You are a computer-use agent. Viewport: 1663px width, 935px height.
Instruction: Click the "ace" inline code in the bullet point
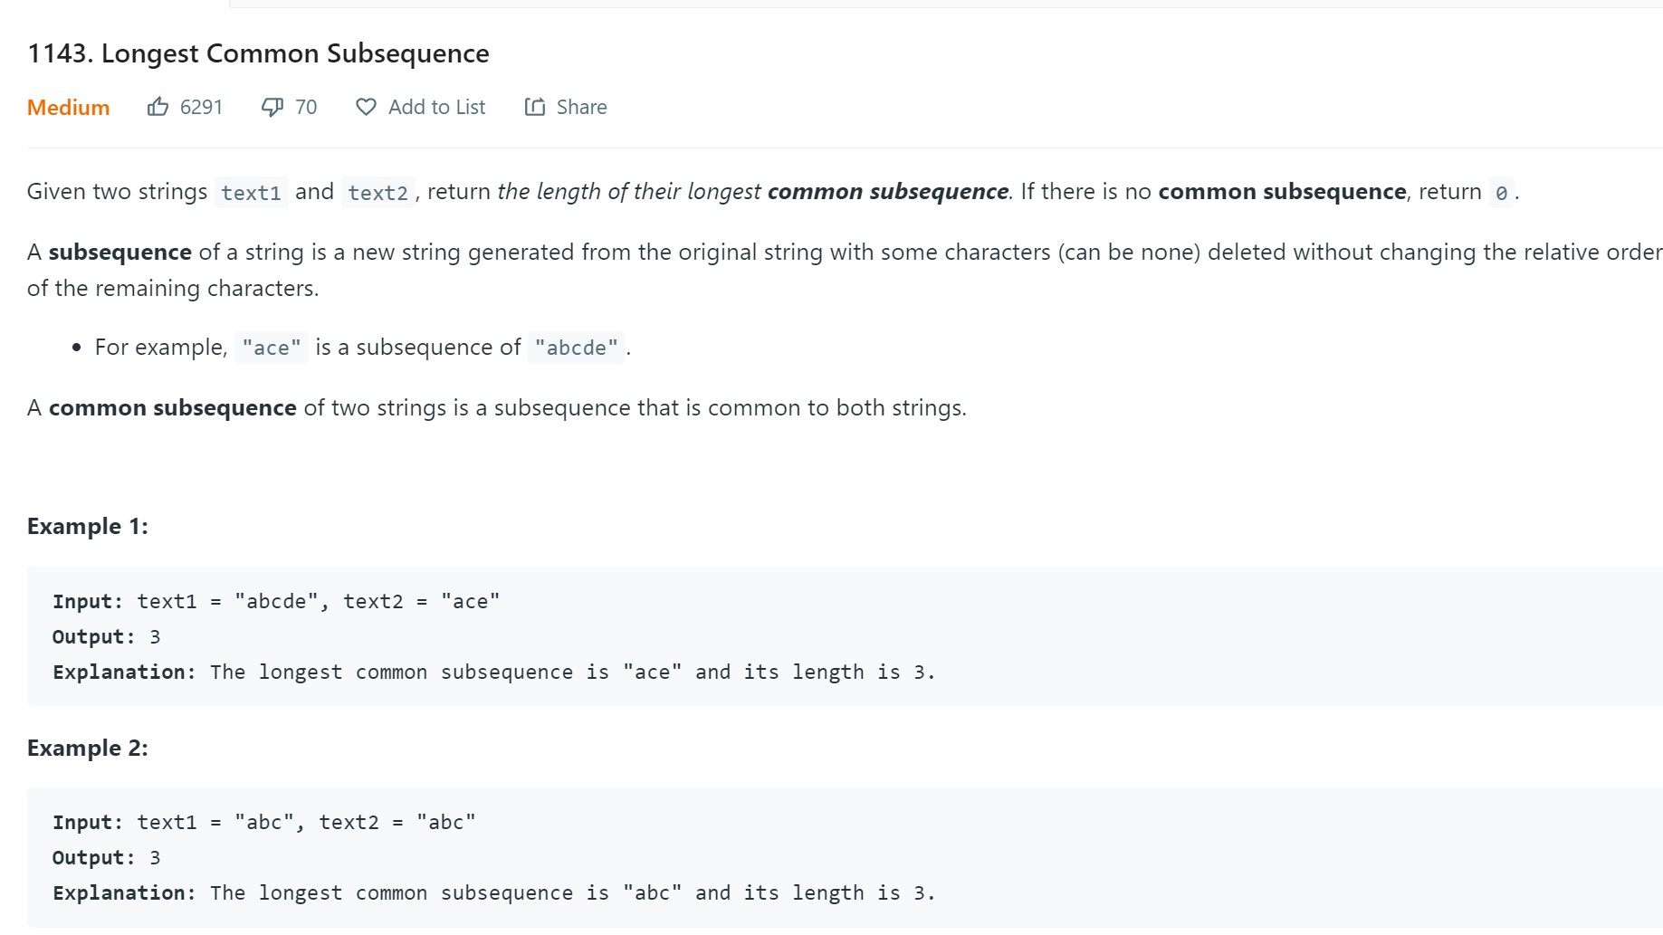[272, 348]
